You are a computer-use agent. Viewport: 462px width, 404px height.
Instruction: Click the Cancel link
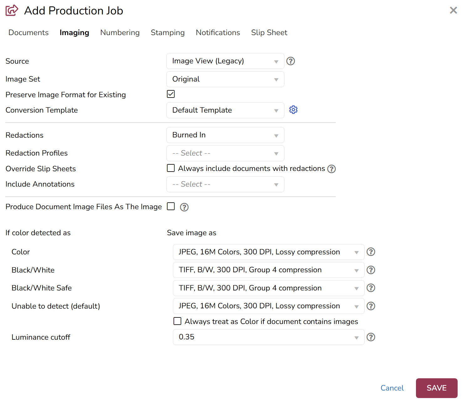pos(392,388)
